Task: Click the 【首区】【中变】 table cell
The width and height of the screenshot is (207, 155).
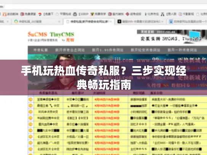Action: (x=78, y=118)
